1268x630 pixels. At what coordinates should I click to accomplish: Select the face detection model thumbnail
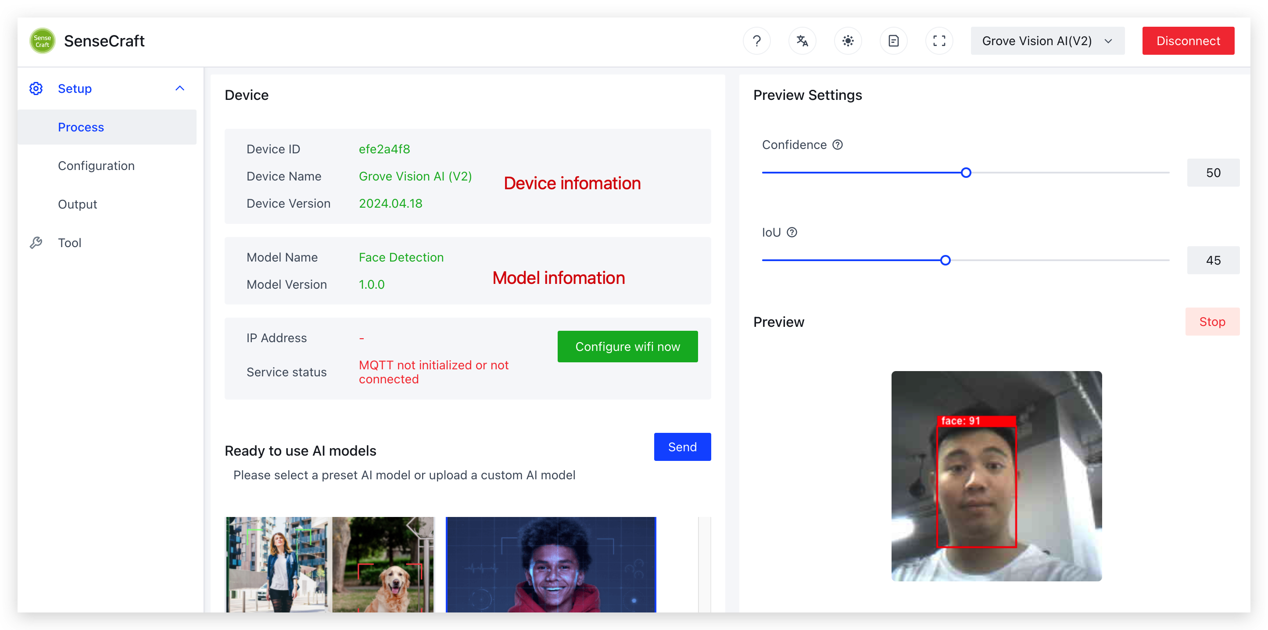[x=550, y=564]
